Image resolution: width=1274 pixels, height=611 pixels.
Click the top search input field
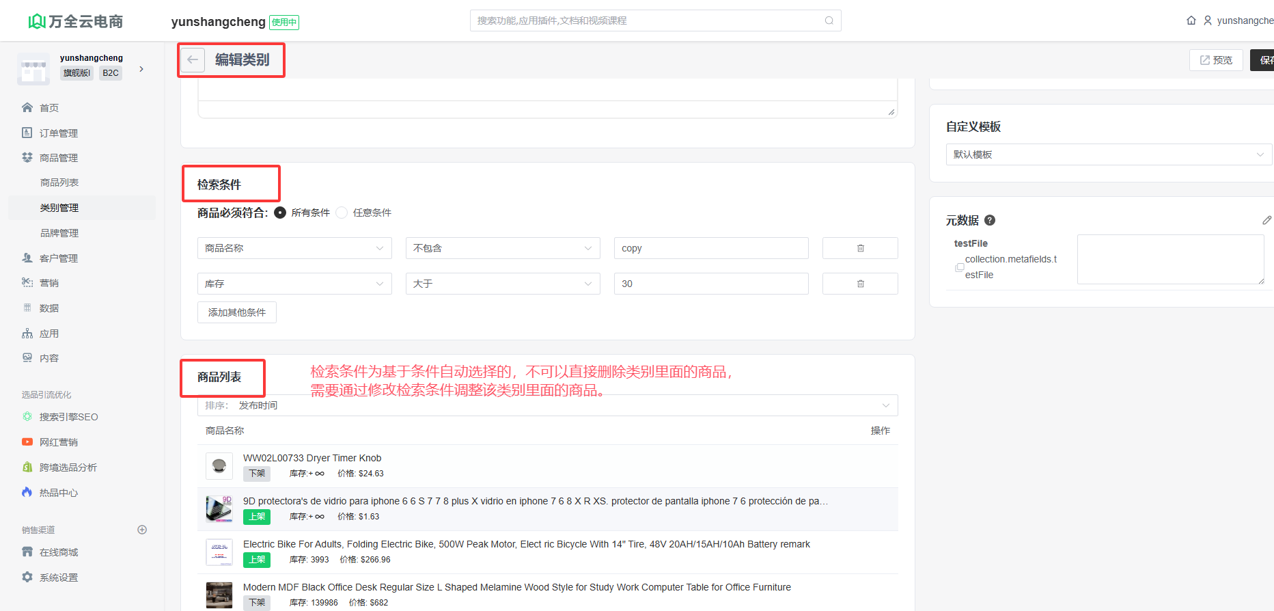tap(649, 21)
